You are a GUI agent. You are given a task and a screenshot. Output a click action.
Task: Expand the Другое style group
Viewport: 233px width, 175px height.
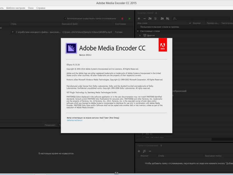140,35
